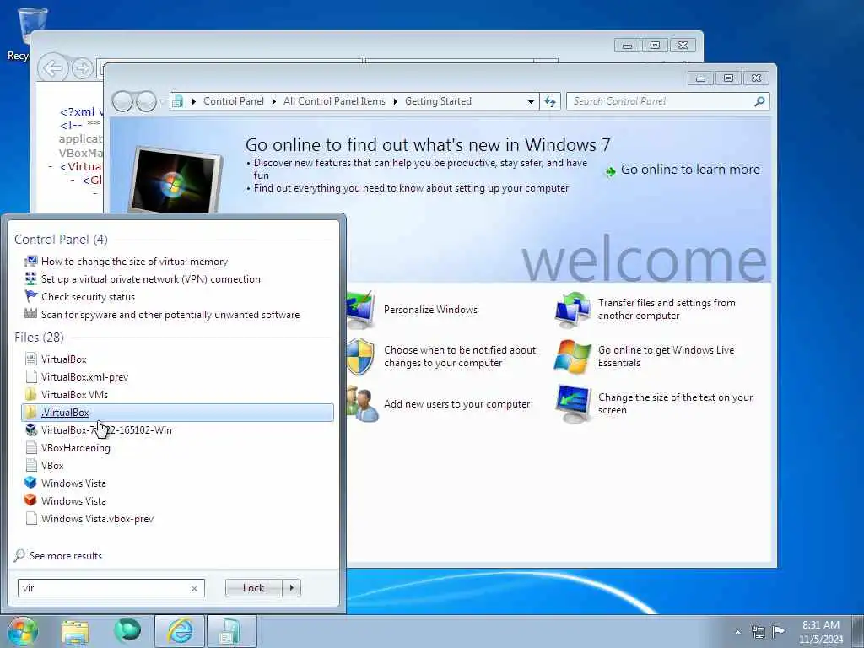
Task: Open the VirtualBox document result
Action: click(63, 359)
